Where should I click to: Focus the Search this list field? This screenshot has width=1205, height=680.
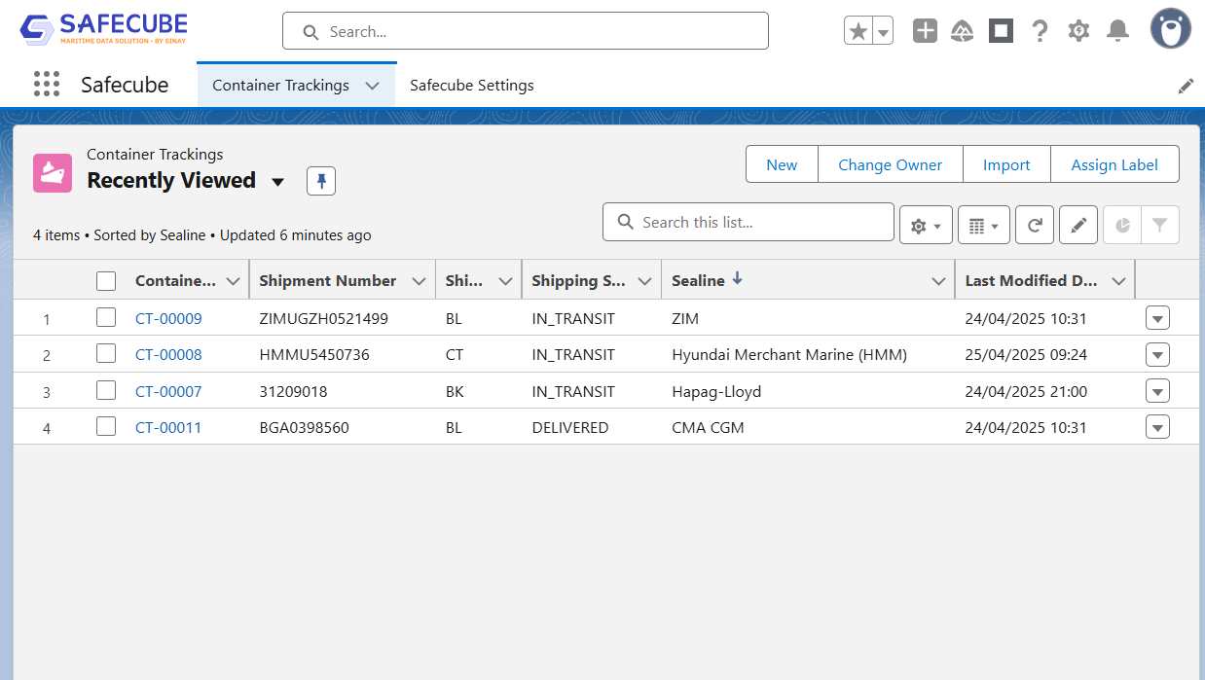point(749,222)
